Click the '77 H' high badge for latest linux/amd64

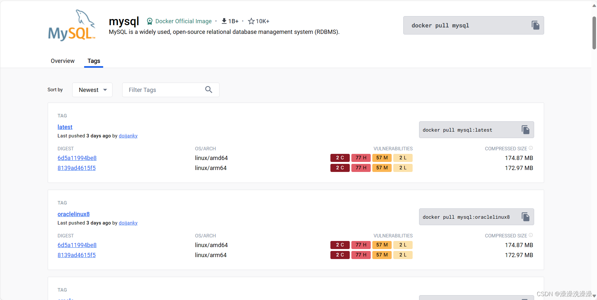[x=361, y=158]
